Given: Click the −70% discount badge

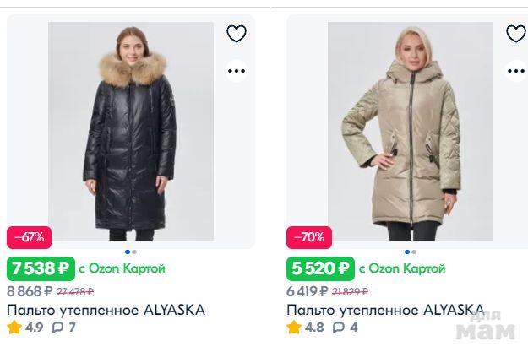Looking at the screenshot, I should 308,236.
